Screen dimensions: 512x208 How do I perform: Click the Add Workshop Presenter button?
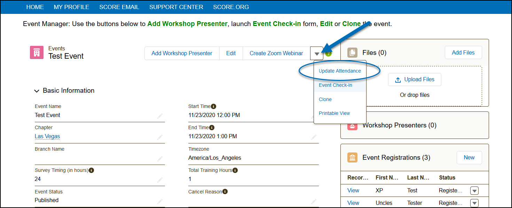click(x=182, y=53)
